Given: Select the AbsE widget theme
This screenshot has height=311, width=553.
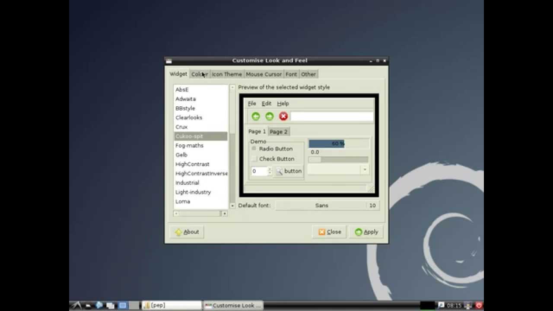Looking at the screenshot, I should (x=201, y=90).
